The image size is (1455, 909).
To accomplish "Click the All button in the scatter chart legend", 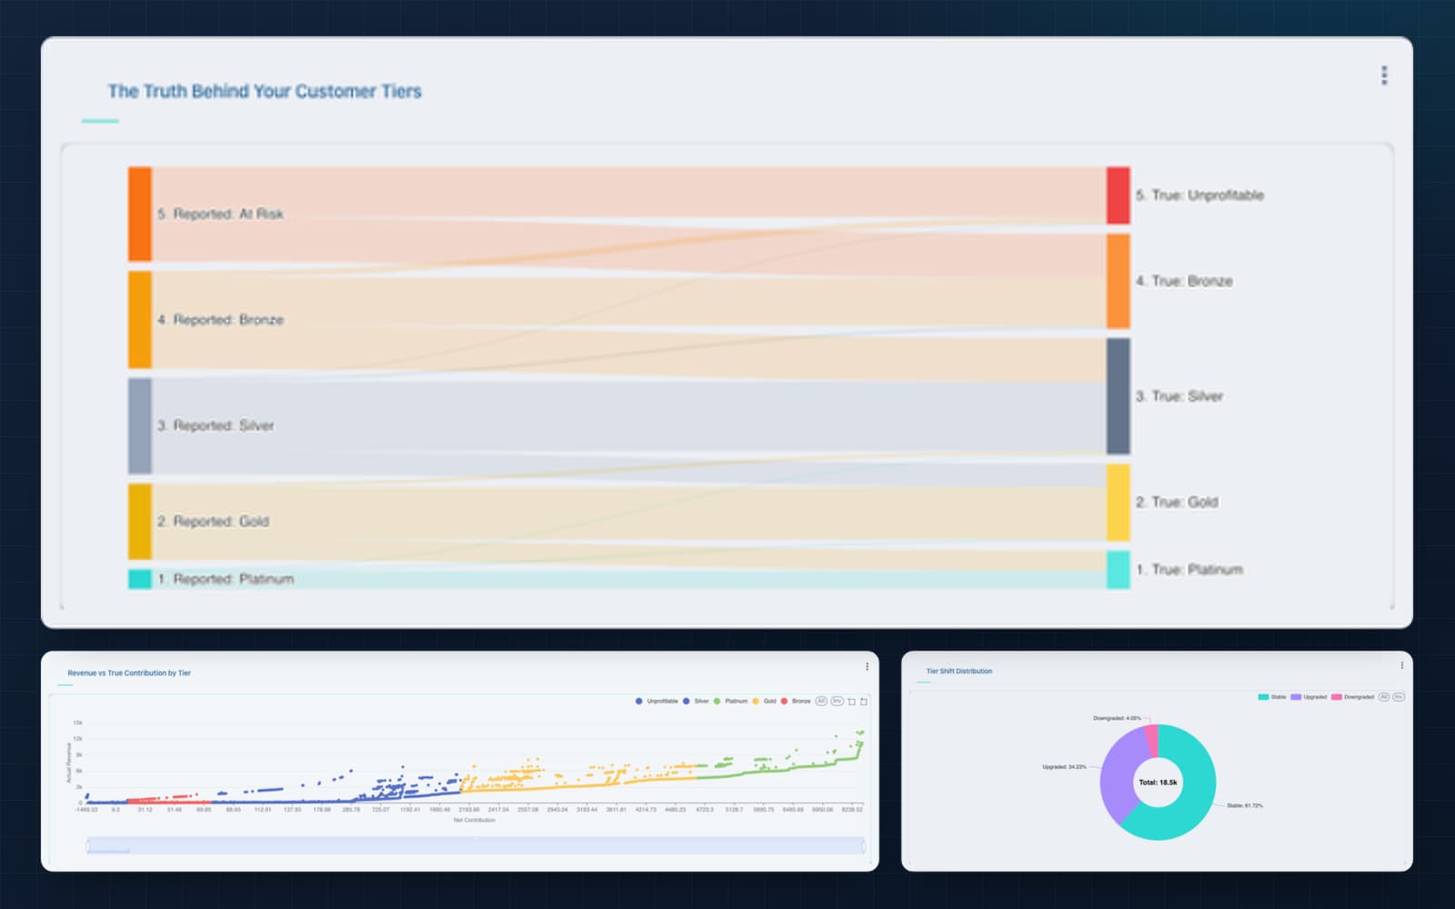I will click(821, 701).
